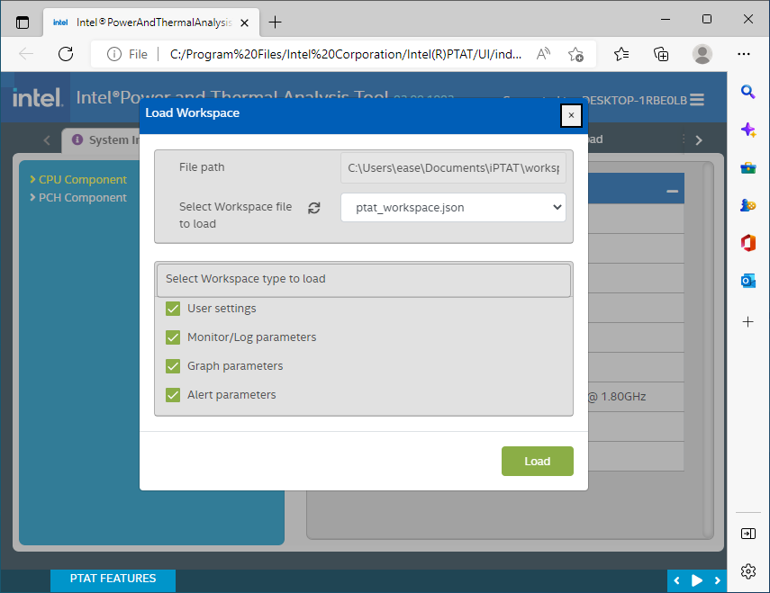Viewport: 770px width, 593px height.
Task: Click the browser Back arrow
Action: [26, 54]
